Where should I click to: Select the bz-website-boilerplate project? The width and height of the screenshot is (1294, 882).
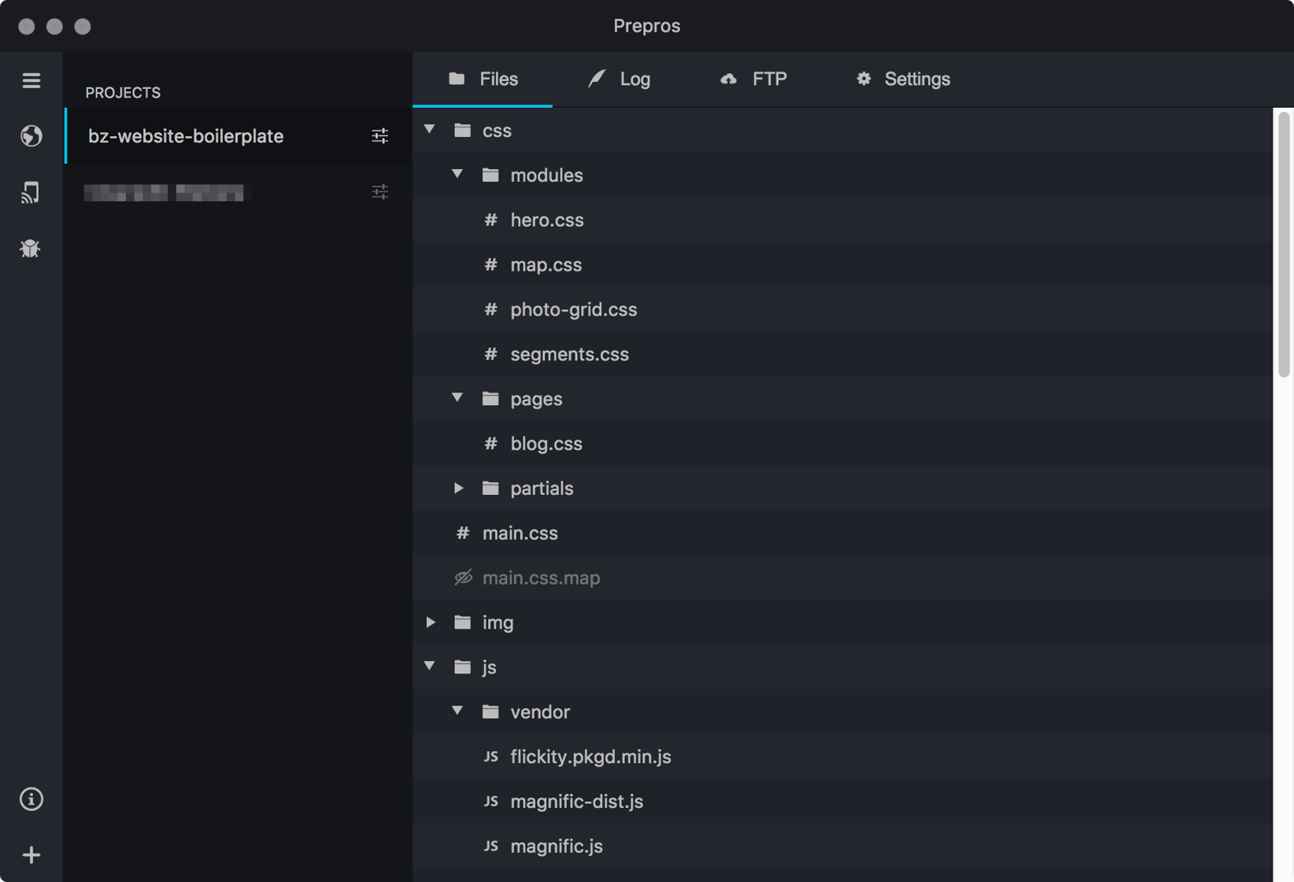tap(186, 136)
